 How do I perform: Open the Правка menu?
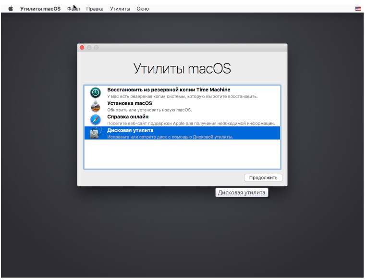coord(95,9)
